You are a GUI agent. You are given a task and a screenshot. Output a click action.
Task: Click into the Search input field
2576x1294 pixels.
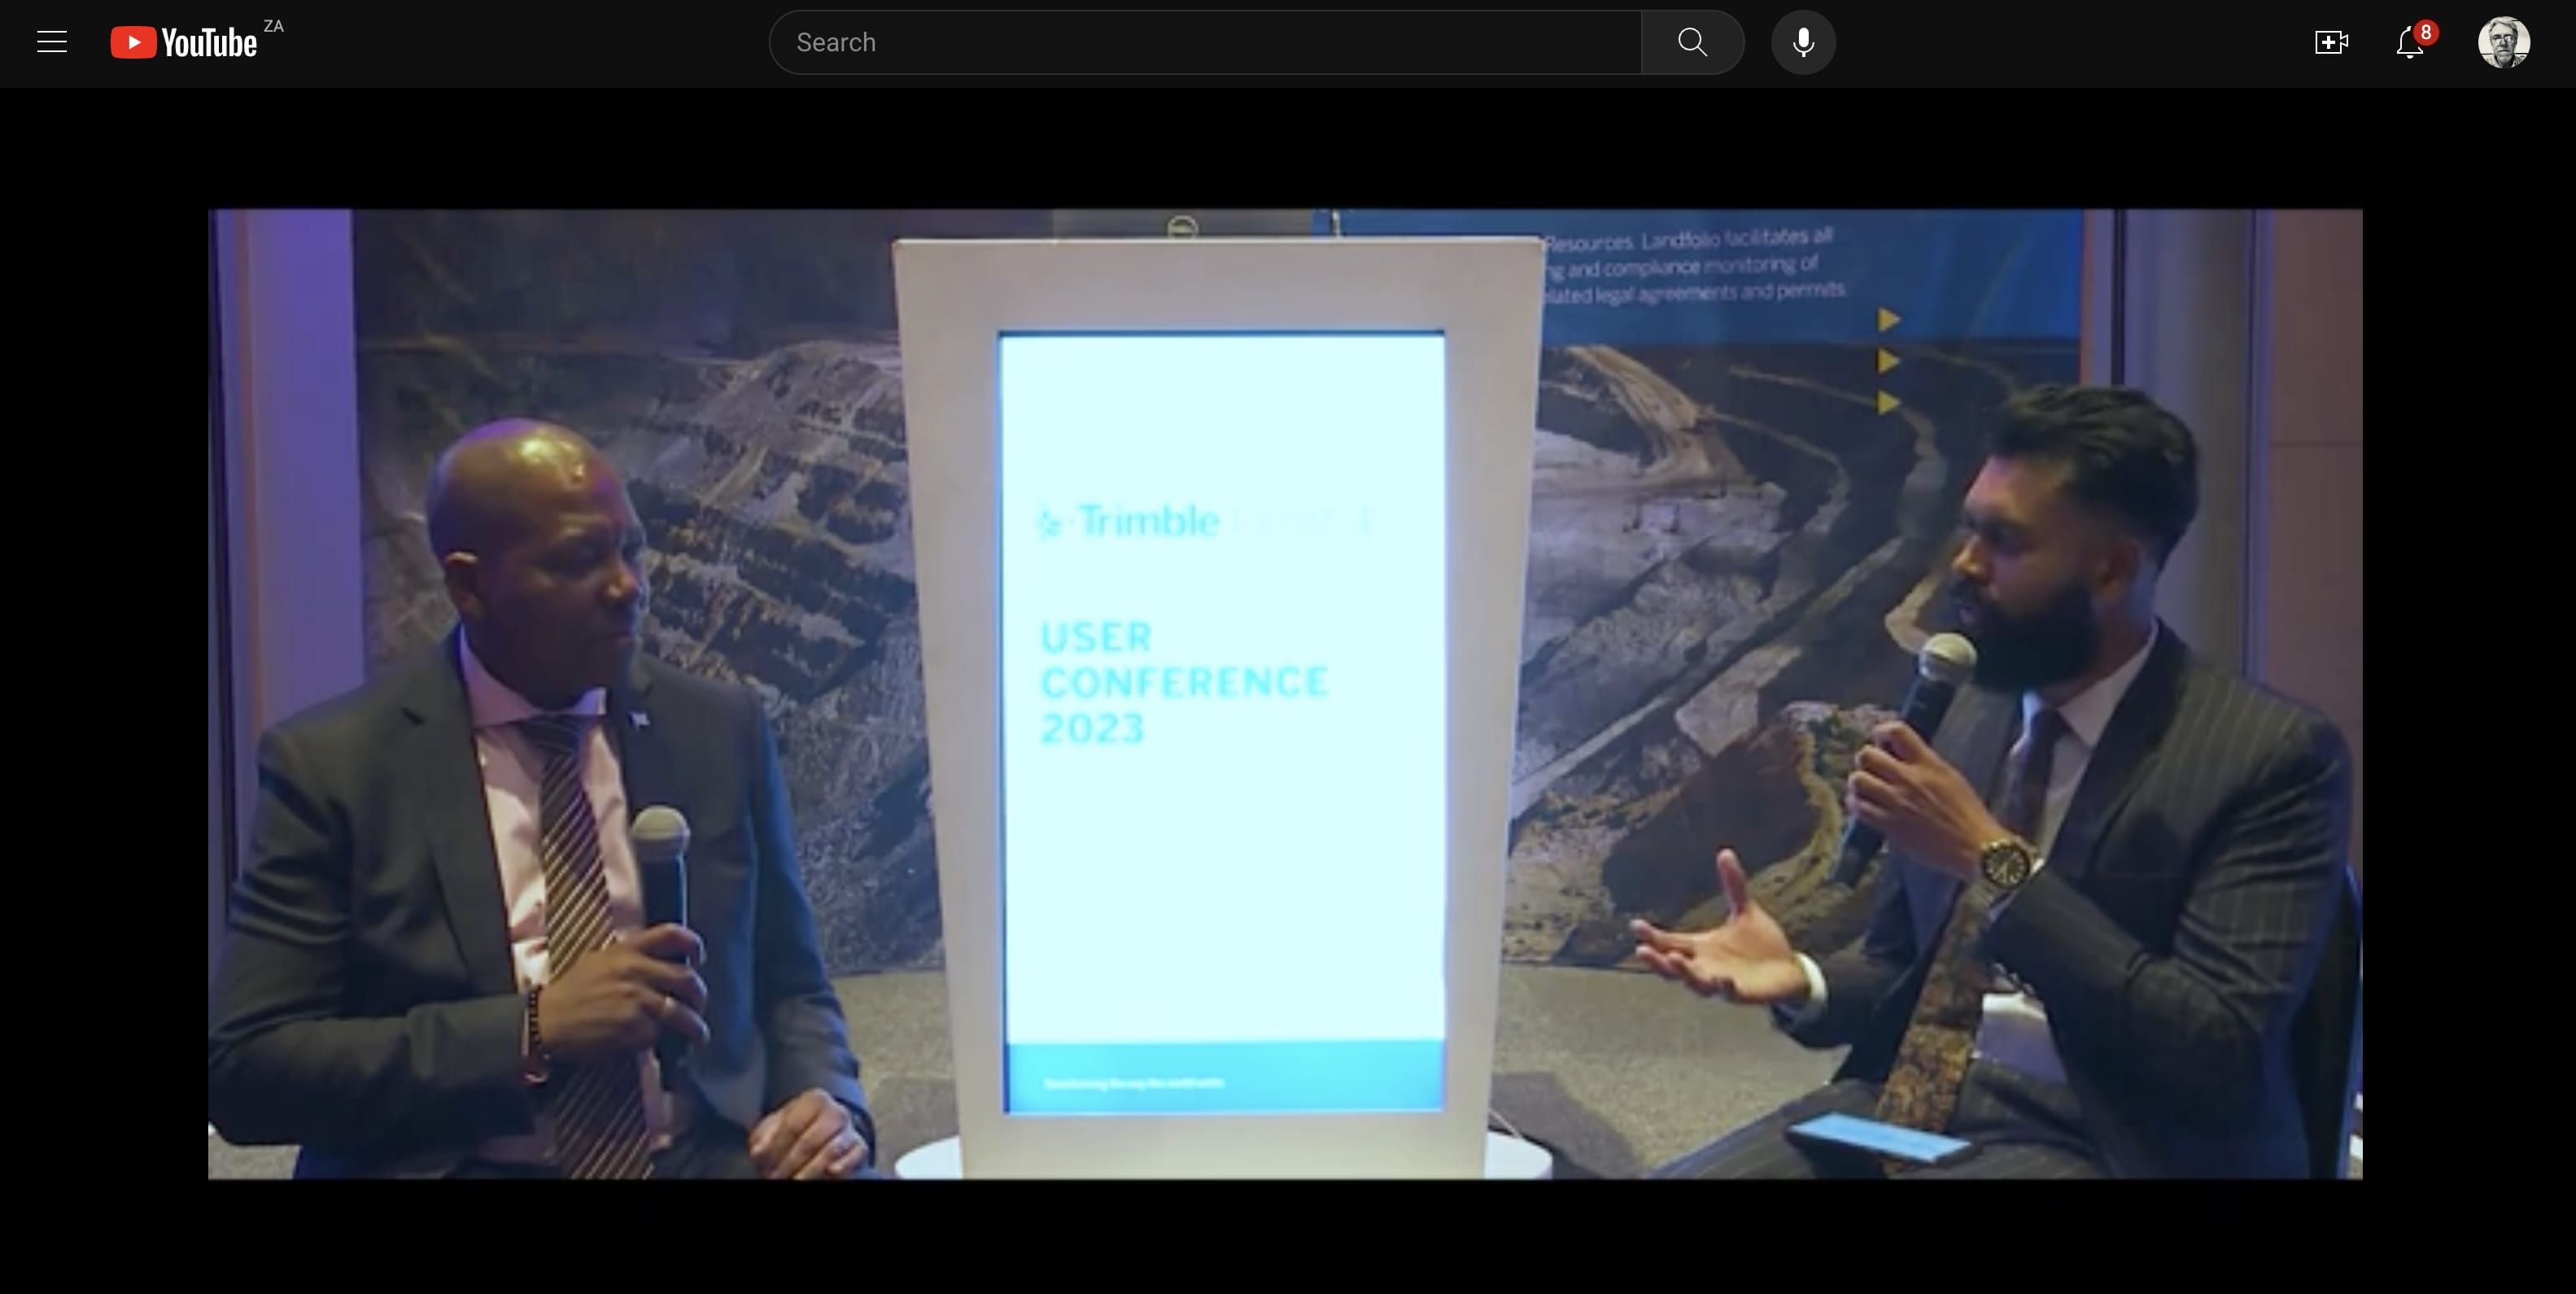click(1205, 42)
